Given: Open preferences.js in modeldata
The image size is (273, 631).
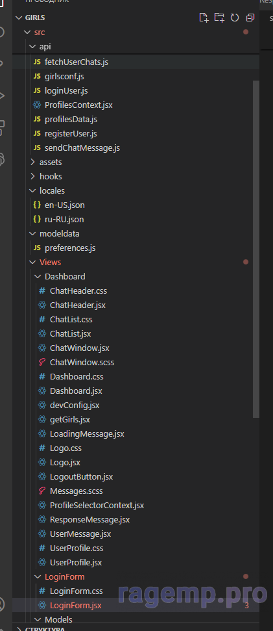Looking at the screenshot, I should [x=70, y=248].
